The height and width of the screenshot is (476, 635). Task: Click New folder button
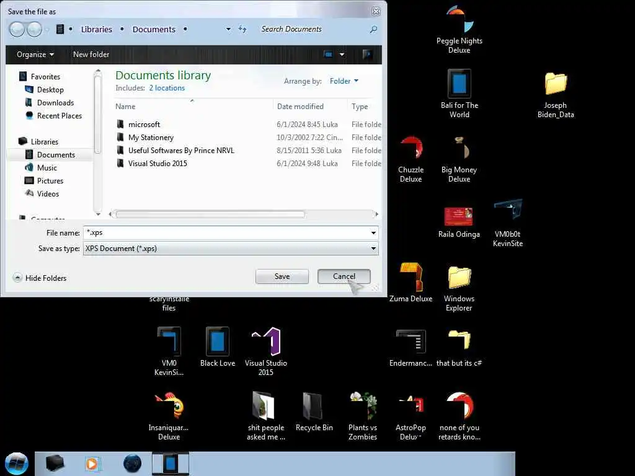click(x=91, y=55)
